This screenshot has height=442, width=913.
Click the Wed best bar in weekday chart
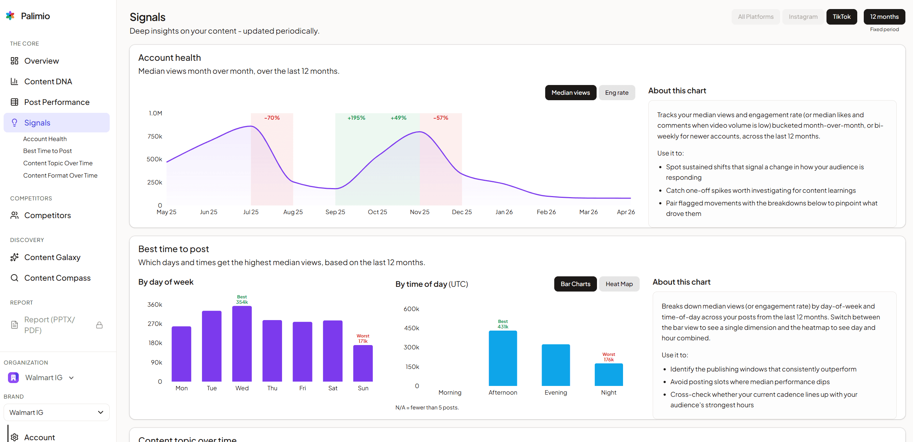(x=242, y=344)
